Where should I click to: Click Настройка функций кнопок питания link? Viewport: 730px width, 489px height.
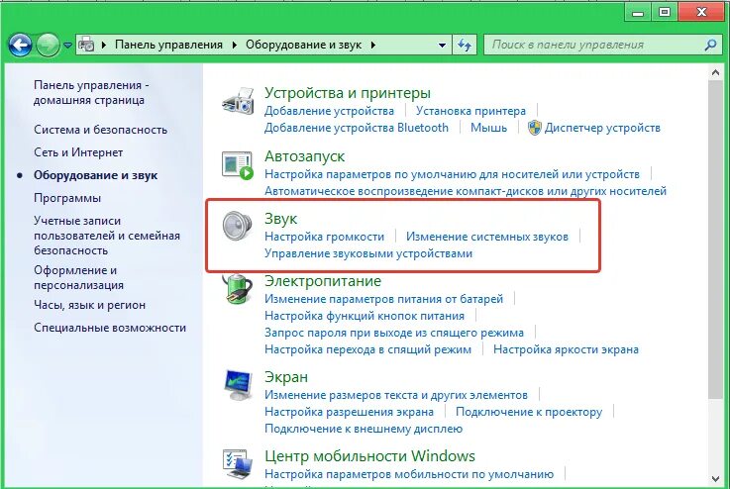click(x=365, y=316)
